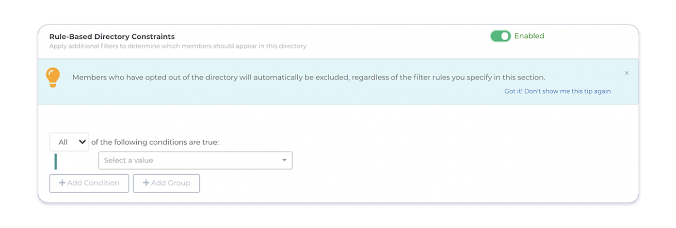Image resolution: width=676 pixels, height=228 pixels.
Task: Click the opted-out members tip message text
Action: click(x=309, y=77)
